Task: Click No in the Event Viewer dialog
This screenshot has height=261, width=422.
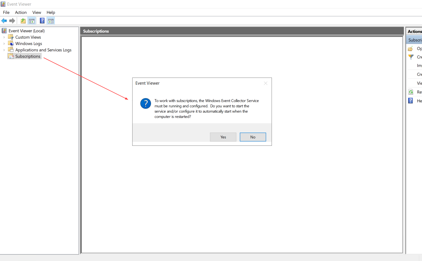Action: pyautogui.click(x=253, y=137)
